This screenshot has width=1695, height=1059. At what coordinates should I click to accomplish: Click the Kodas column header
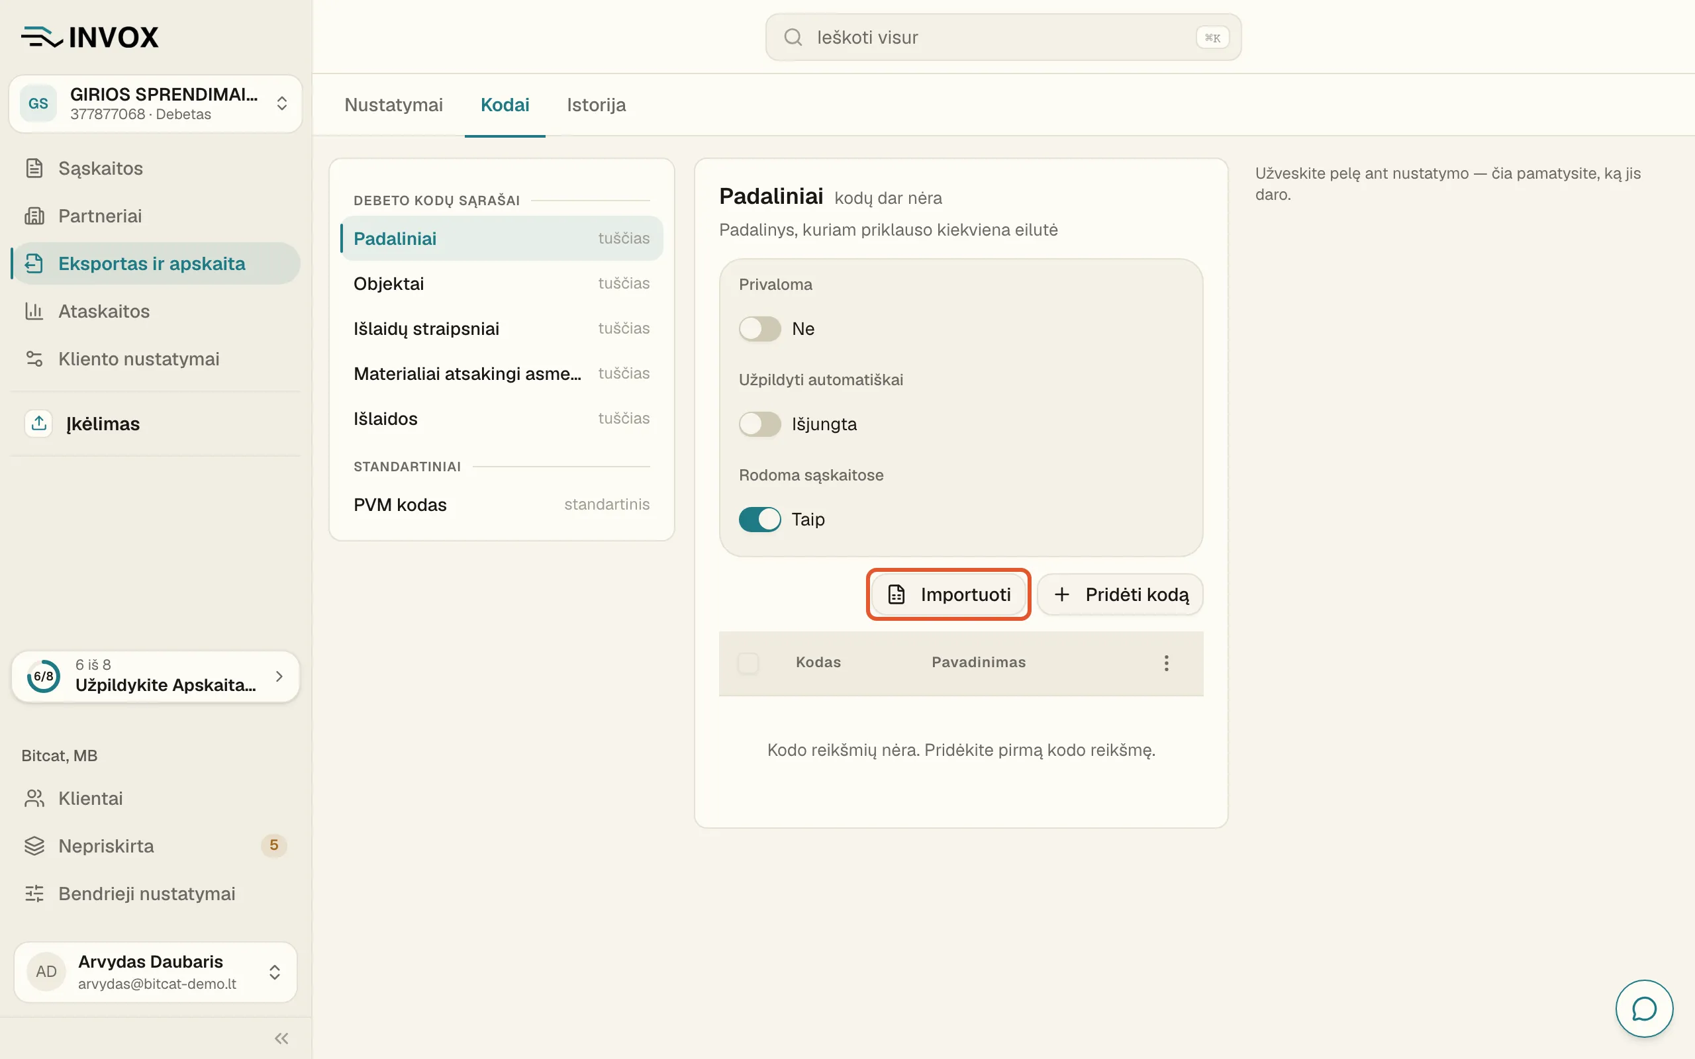coord(818,663)
